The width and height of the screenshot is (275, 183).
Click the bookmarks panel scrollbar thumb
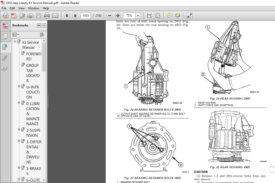click(x=44, y=57)
